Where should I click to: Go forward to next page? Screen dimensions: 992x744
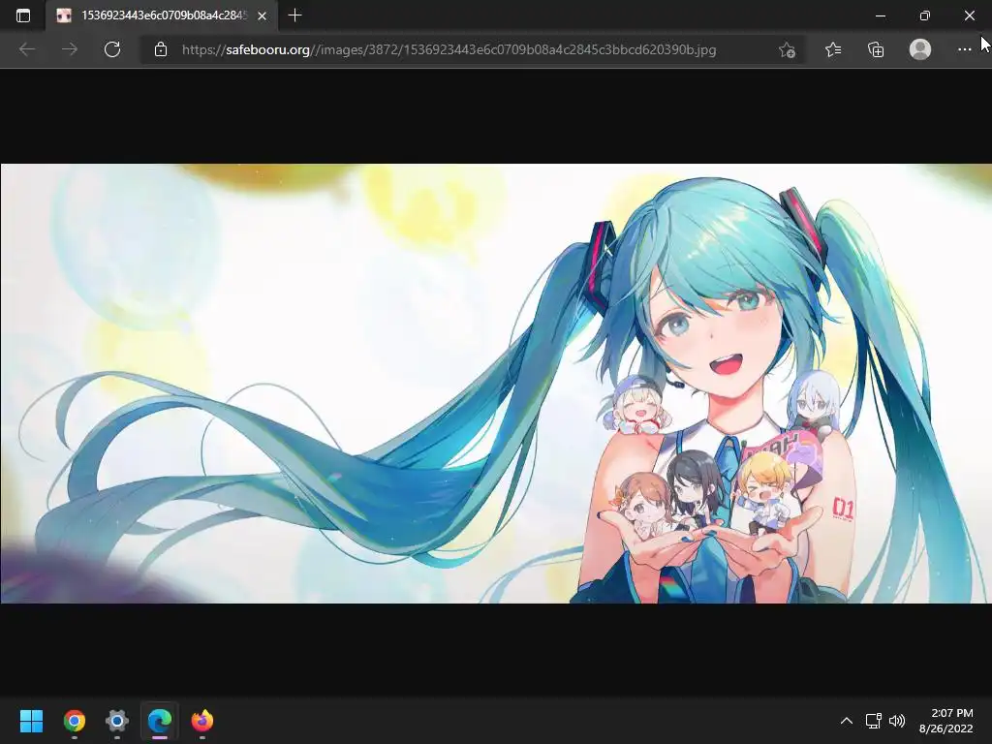pos(70,49)
